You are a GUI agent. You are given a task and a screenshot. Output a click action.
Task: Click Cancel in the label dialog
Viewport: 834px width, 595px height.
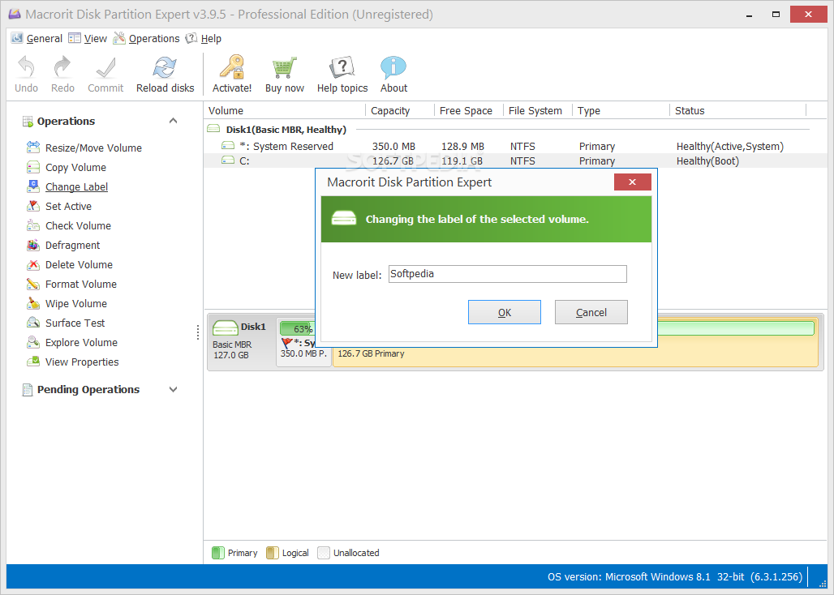591,312
